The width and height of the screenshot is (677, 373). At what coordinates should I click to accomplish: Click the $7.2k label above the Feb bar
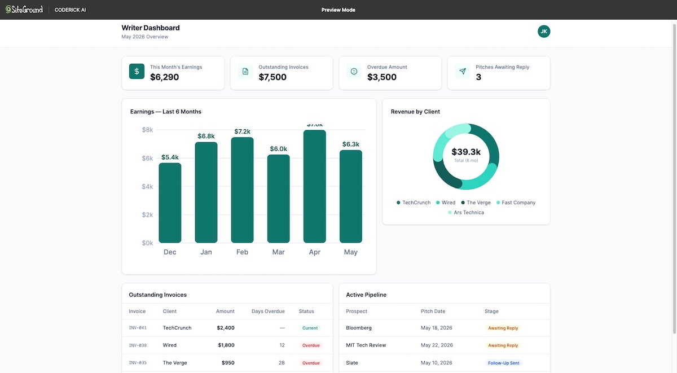pyautogui.click(x=242, y=131)
